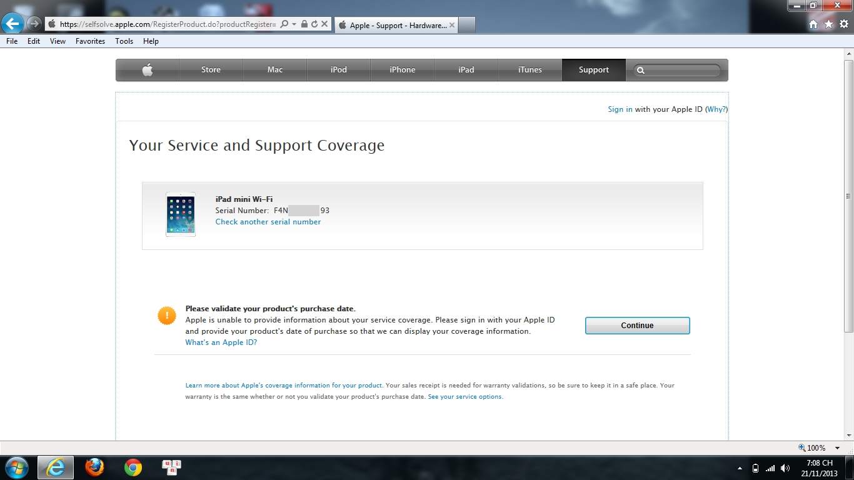
Task: Click the Sign in link
Action: [x=620, y=109]
